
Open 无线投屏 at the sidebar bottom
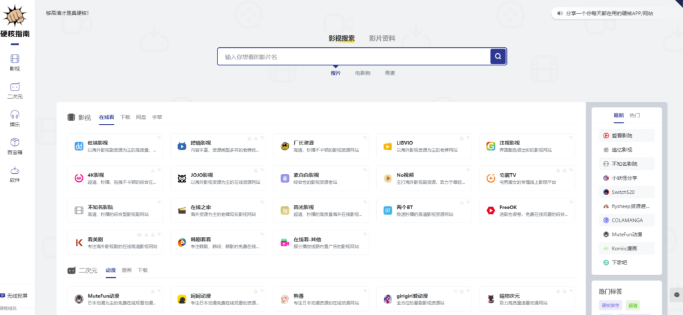click(x=15, y=296)
